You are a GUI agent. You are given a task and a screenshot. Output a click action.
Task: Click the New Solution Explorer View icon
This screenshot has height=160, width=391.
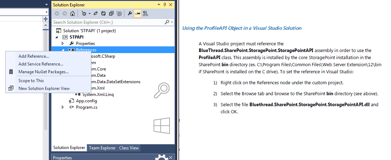click(11, 88)
